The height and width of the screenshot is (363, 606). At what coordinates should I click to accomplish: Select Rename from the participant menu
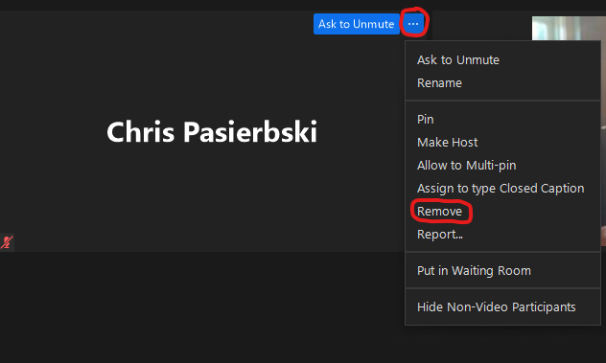point(439,83)
